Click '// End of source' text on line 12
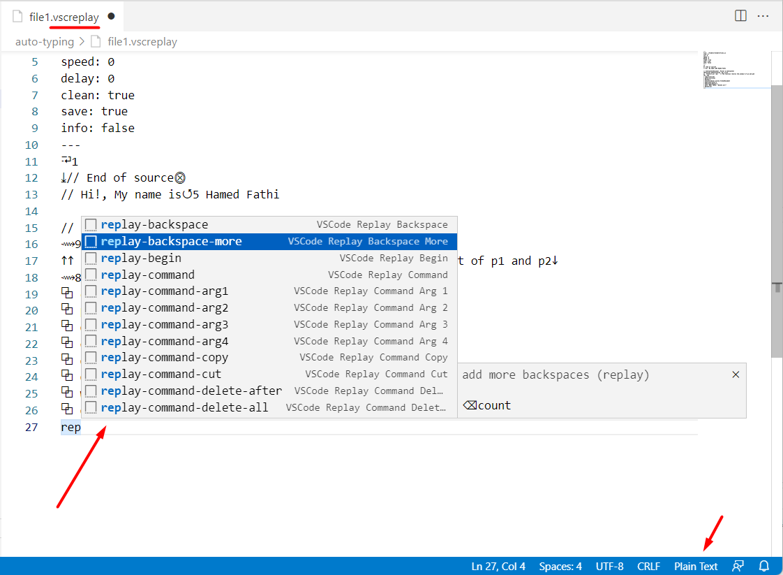This screenshot has height=575, width=783. (120, 178)
